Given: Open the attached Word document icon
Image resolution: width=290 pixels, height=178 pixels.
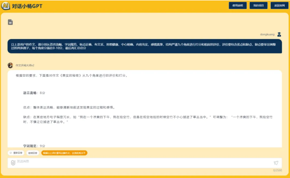Looking at the screenshot, I should click(x=11, y=22).
